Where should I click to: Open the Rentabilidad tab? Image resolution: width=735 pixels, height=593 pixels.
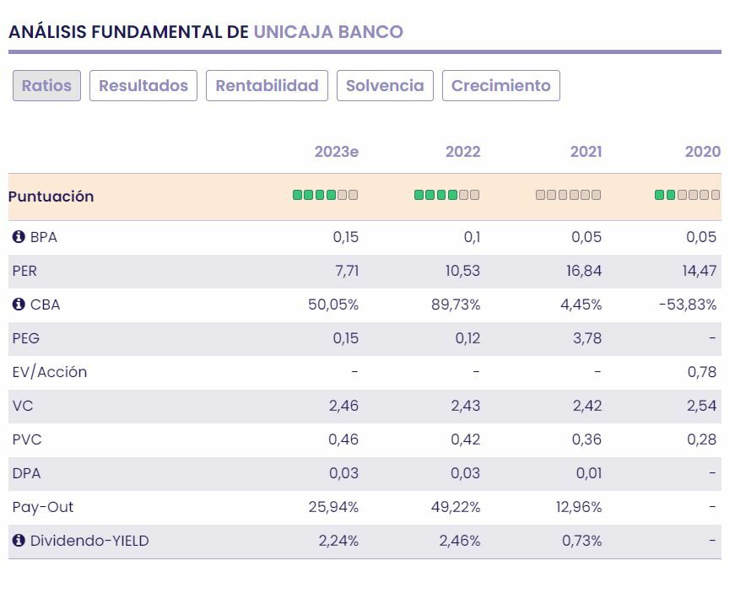(x=267, y=86)
